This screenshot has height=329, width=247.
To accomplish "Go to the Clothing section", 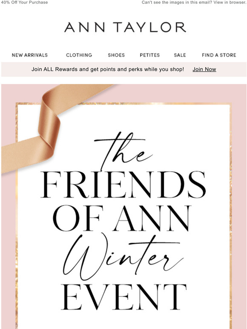I will [x=79, y=55].
